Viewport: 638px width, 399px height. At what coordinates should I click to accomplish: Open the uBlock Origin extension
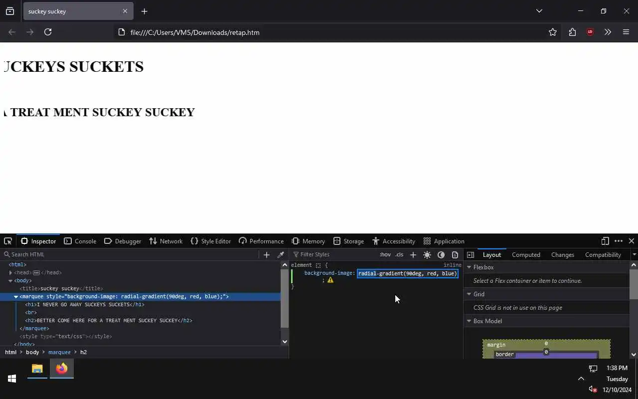tap(590, 32)
